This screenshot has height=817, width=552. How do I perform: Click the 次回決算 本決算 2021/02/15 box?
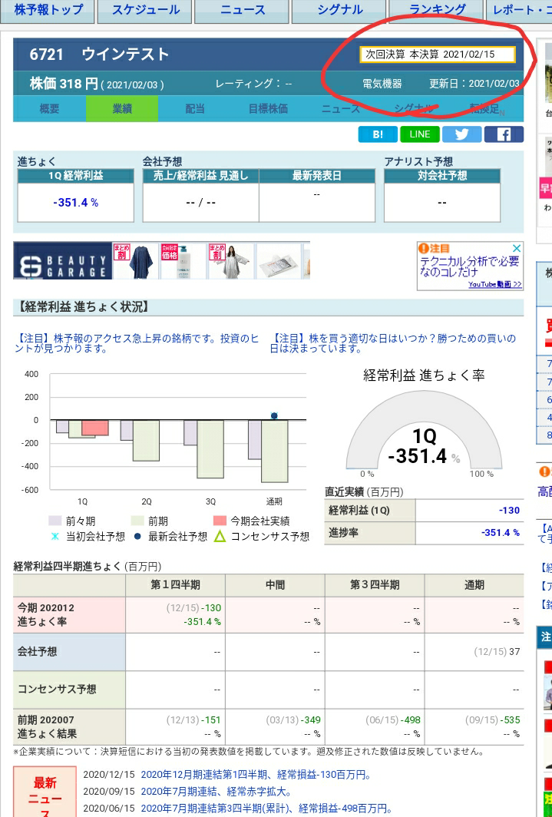tap(437, 55)
